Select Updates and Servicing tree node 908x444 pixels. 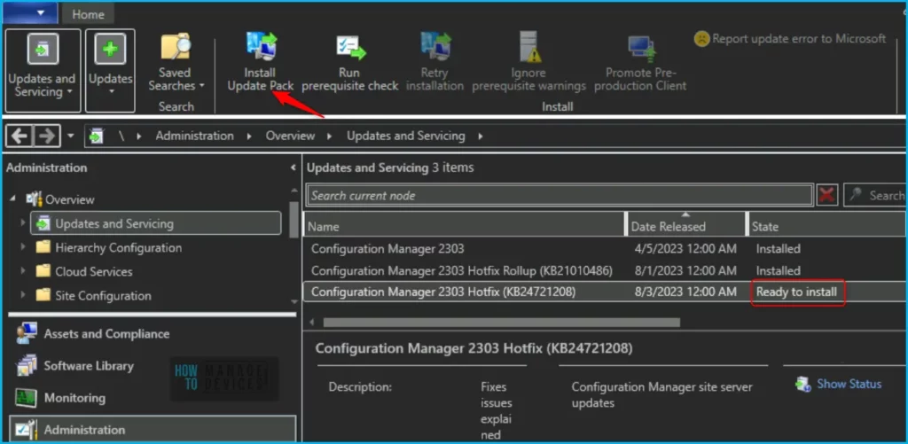(156, 223)
